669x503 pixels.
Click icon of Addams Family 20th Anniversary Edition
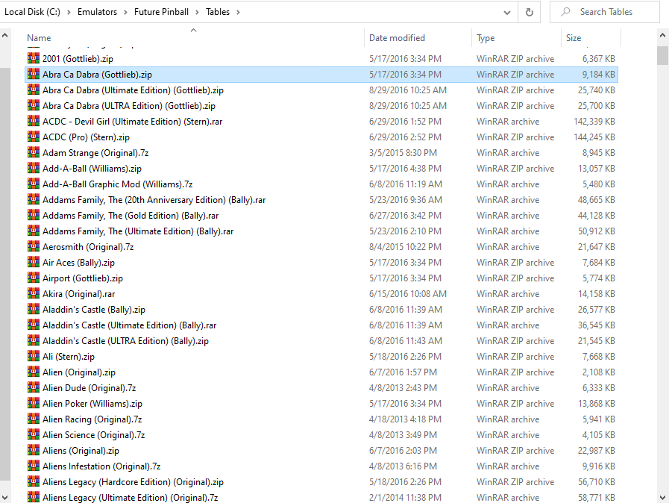click(34, 199)
